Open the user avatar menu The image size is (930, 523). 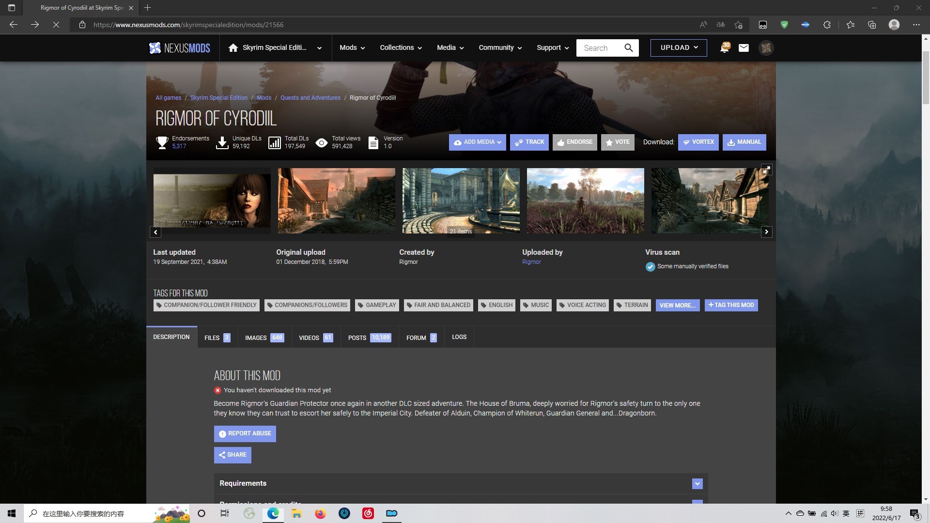(766, 47)
